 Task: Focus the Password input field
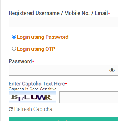[x=64, y=70]
